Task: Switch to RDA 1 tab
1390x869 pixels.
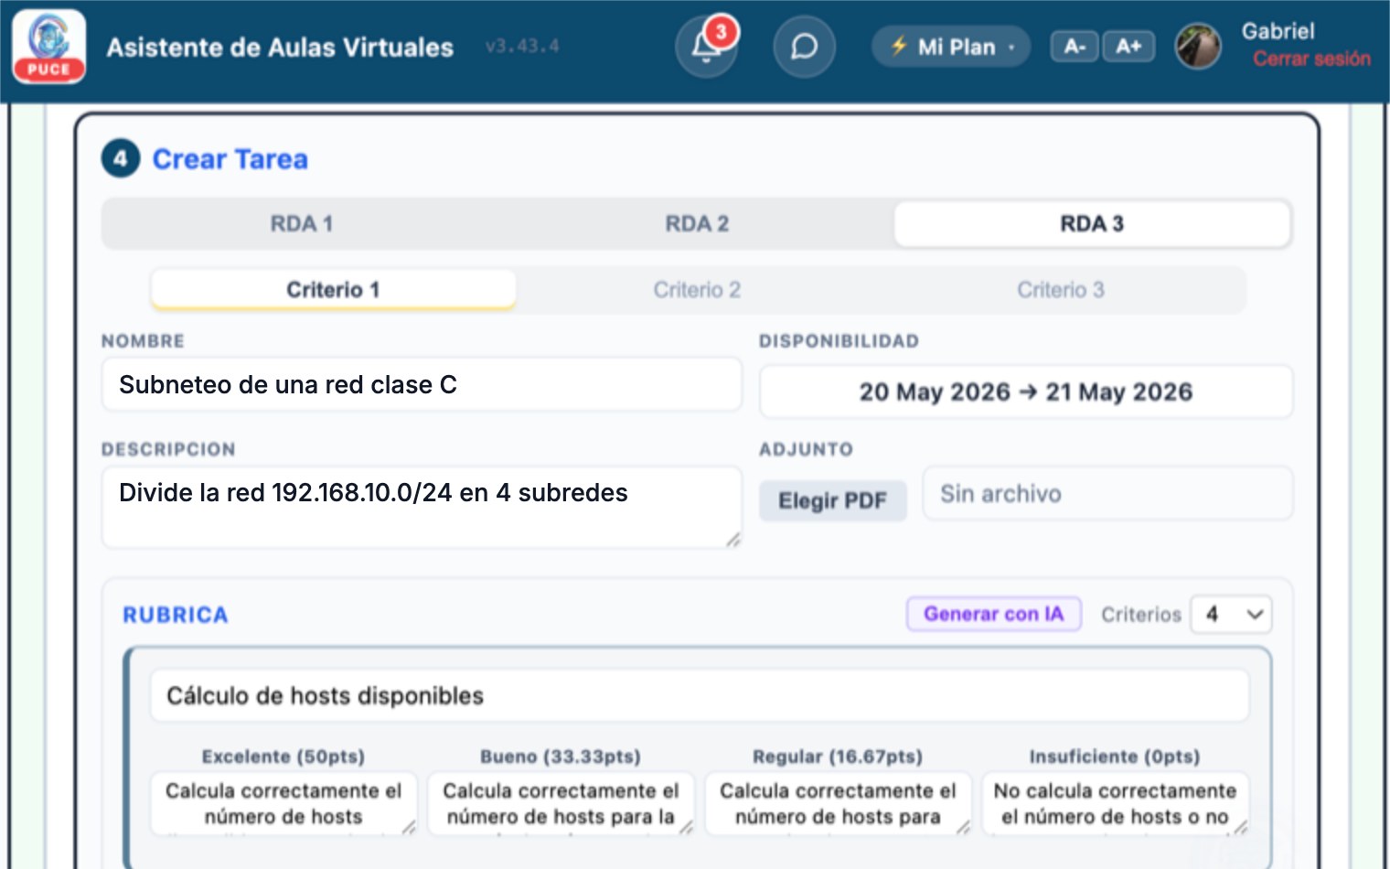Action: (302, 224)
